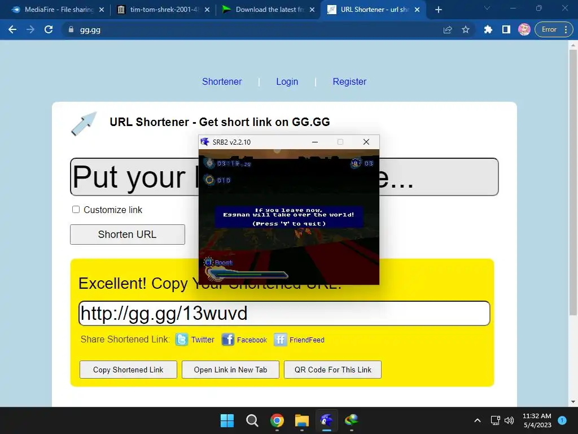Close the tim-tom-shrek-2001 tab

[x=207, y=10]
